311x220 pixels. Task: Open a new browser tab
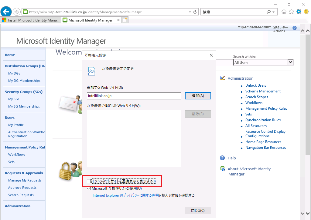(125, 20)
